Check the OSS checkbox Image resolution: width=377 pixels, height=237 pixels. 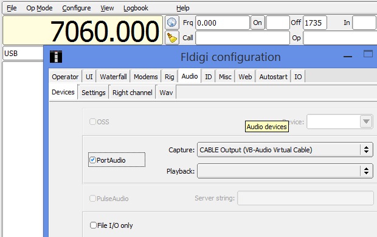pyautogui.click(x=92, y=122)
